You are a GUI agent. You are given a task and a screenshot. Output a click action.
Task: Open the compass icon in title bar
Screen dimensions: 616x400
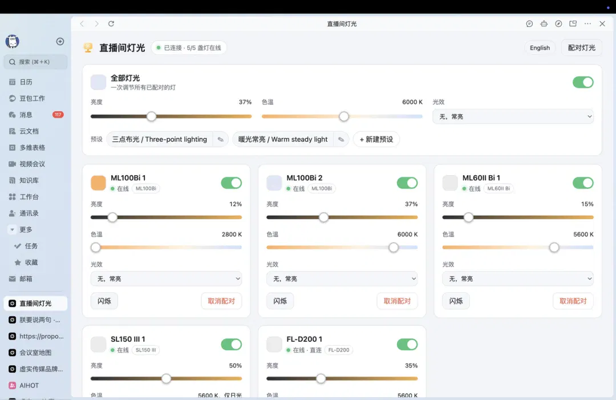(x=558, y=23)
